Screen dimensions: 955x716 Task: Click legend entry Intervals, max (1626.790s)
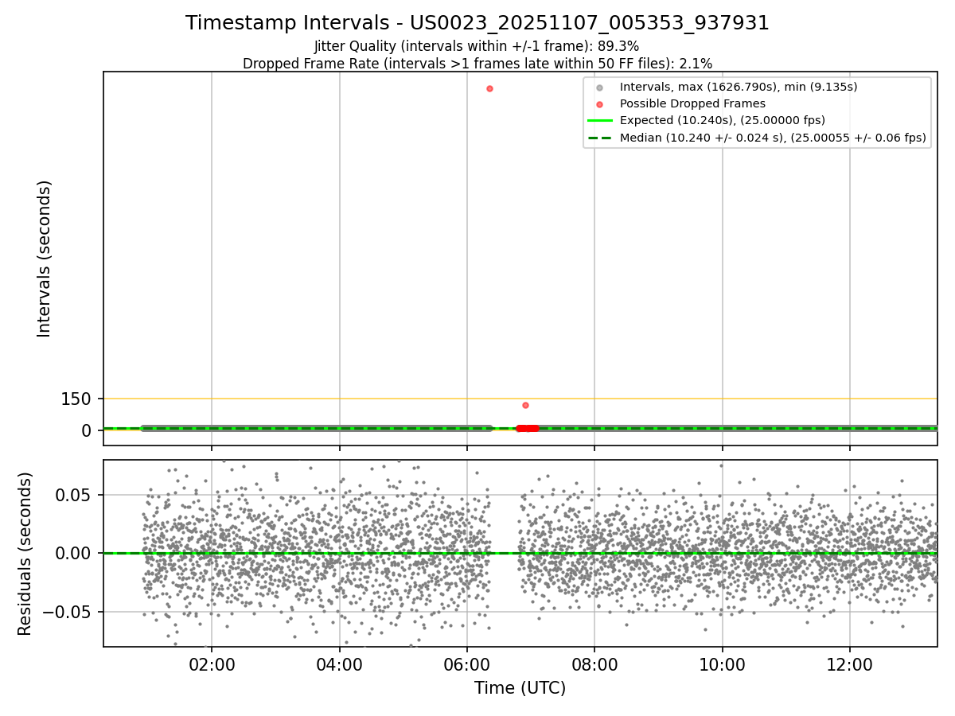click(739, 87)
